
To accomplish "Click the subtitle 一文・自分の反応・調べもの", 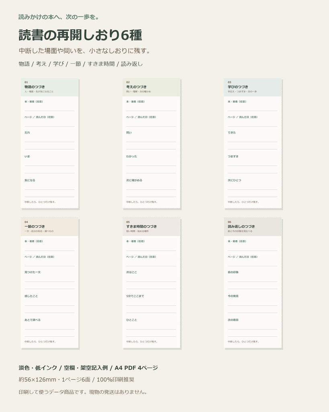I will point(39,231).
